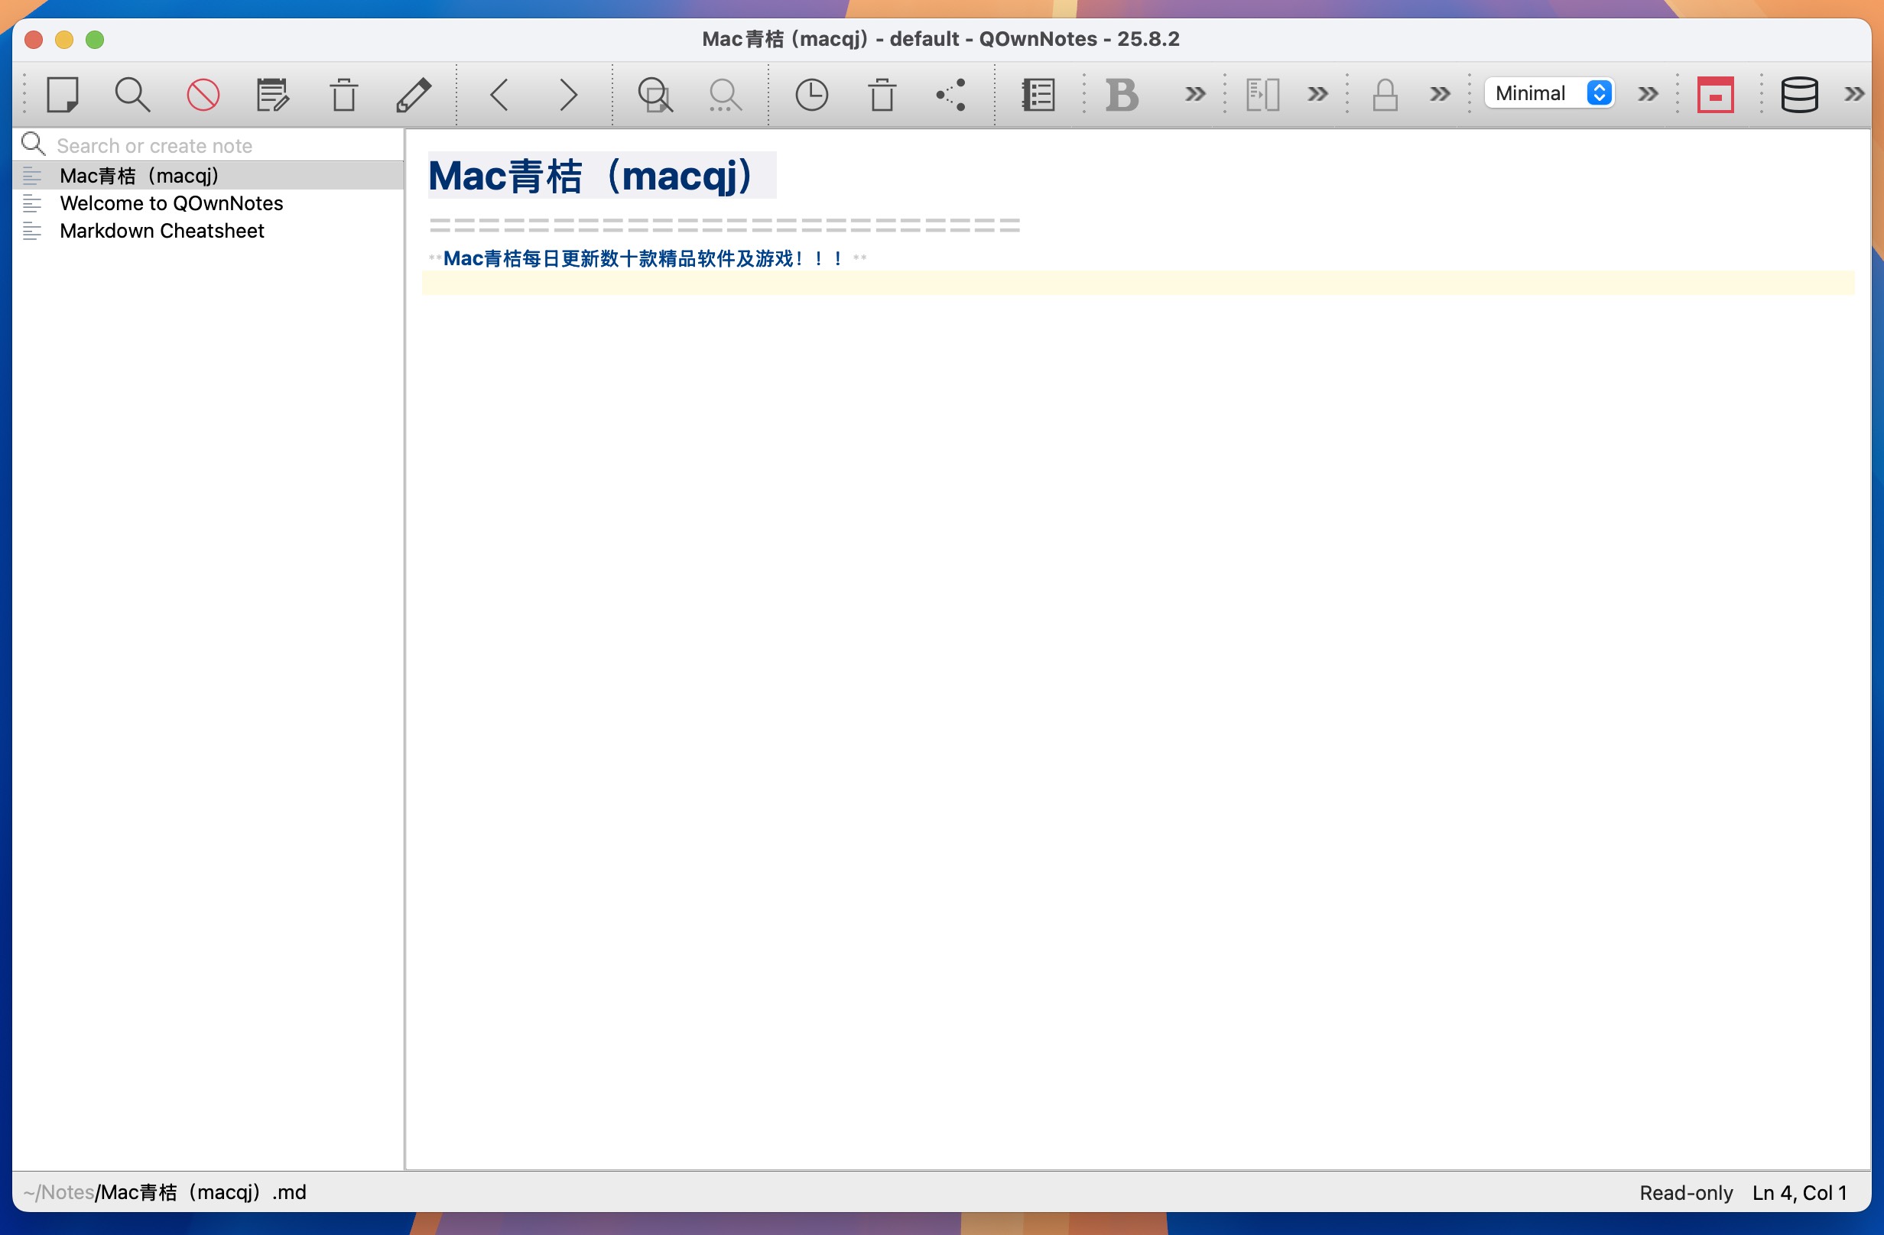This screenshot has width=1884, height=1235.
Task: Select the red delete note icon
Action: pos(203,93)
